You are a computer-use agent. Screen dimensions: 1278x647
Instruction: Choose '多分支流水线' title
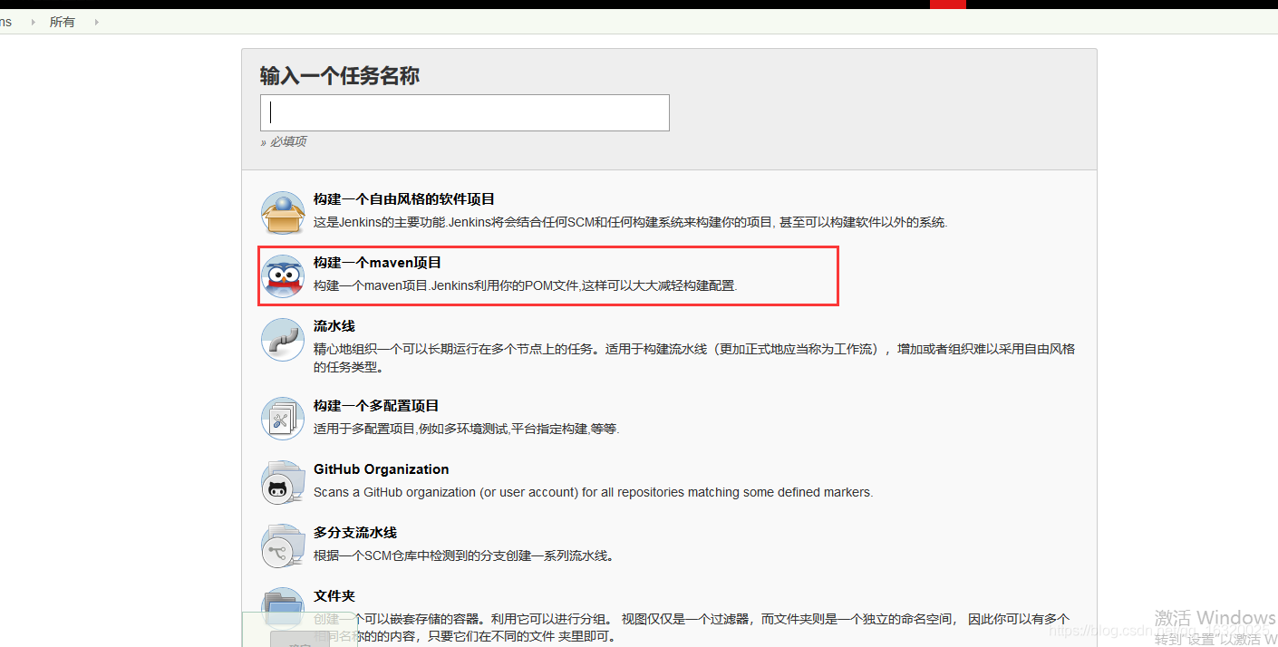click(x=355, y=533)
